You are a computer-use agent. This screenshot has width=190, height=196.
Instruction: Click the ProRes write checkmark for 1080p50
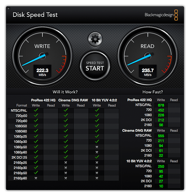click(x=36, y=147)
